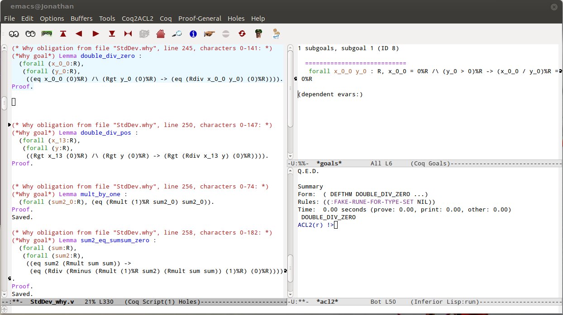Click the red house Home icon
This screenshot has width=563, height=315.
[160, 33]
